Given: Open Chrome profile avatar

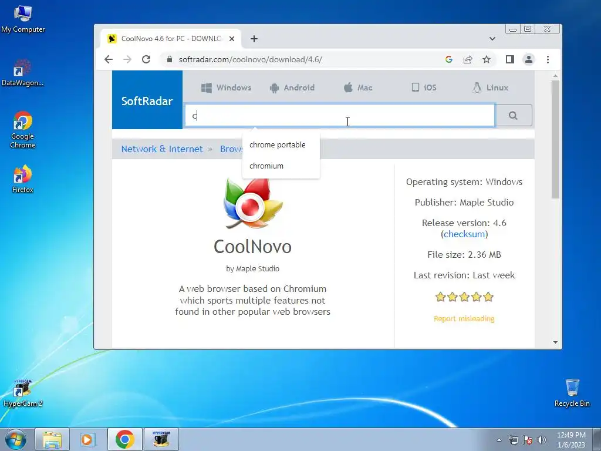Looking at the screenshot, I should click(x=529, y=59).
